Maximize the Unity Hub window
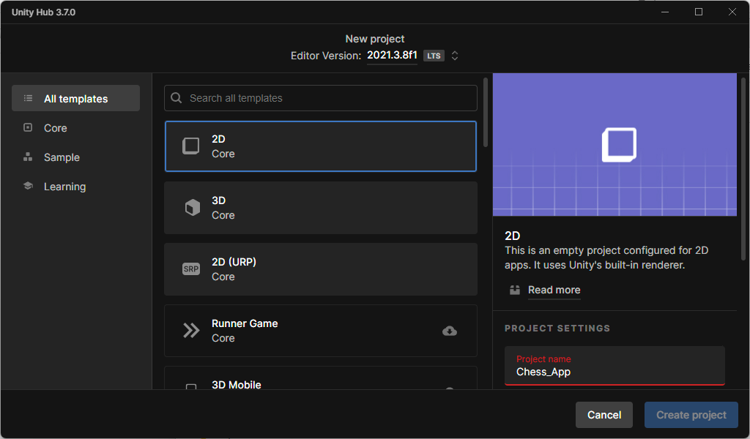The width and height of the screenshot is (750, 439). (698, 12)
